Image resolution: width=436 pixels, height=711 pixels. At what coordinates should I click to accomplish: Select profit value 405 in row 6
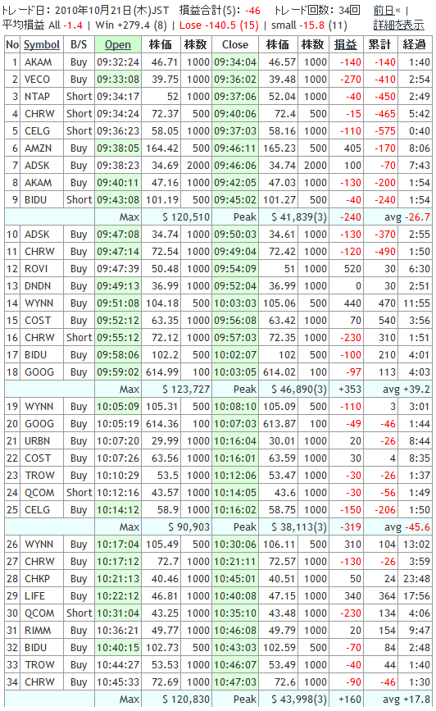(352, 148)
